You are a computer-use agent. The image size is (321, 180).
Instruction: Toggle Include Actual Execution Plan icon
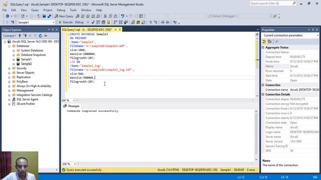pyautogui.click(x=116, y=22)
